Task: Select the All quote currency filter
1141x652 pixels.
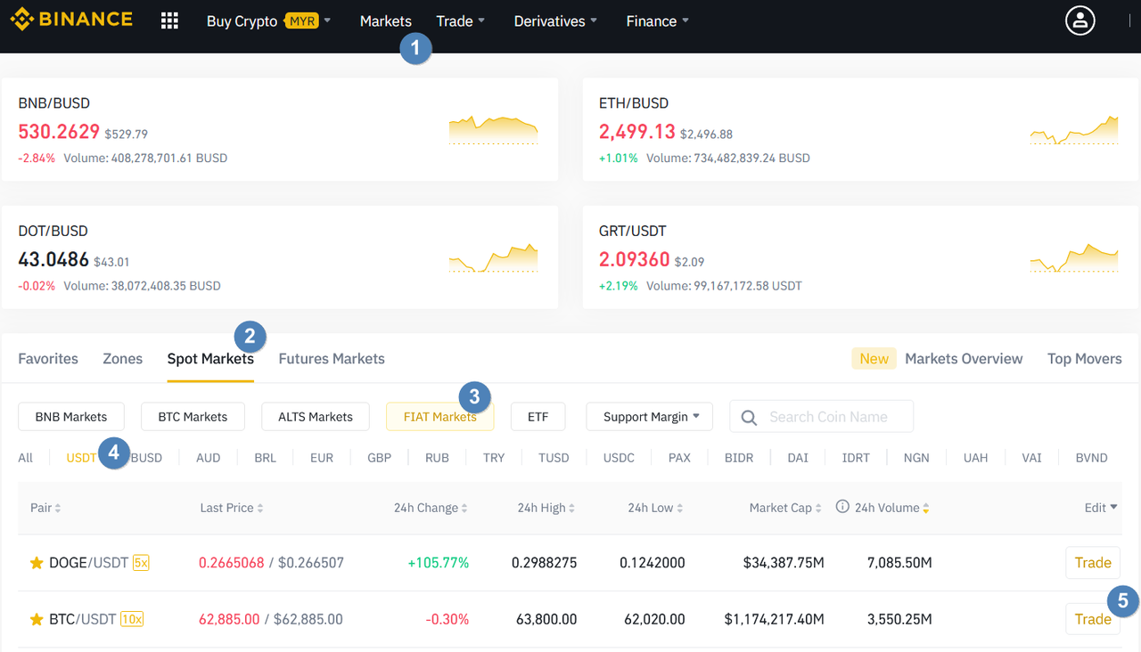Action: [26, 458]
